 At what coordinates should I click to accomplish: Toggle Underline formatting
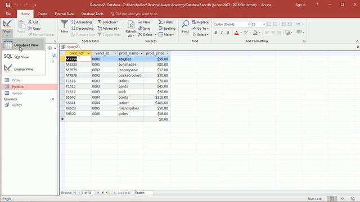point(228,33)
